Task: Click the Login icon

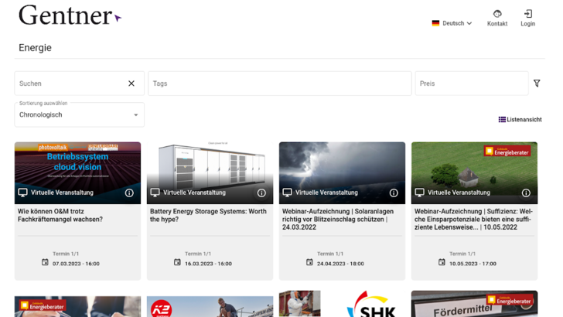Action: pyautogui.click(x=527, y=15)
